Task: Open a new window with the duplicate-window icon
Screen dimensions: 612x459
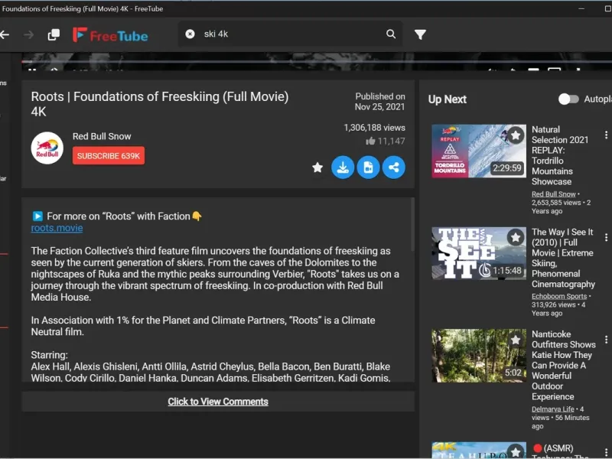Action: (54, 34)
